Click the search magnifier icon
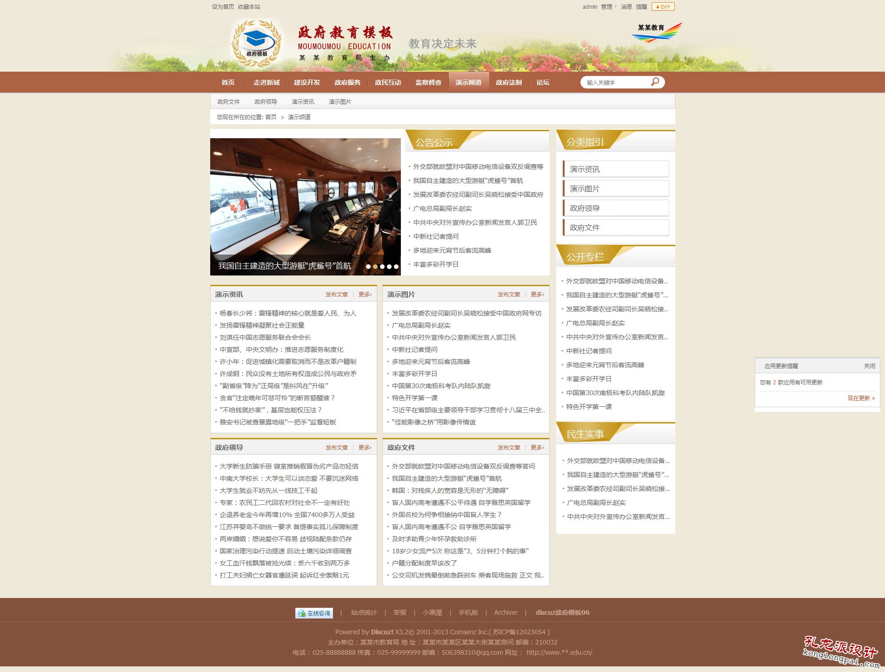 pos(655,82)
